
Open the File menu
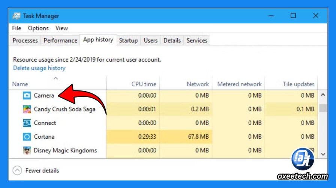coord(16,28)
